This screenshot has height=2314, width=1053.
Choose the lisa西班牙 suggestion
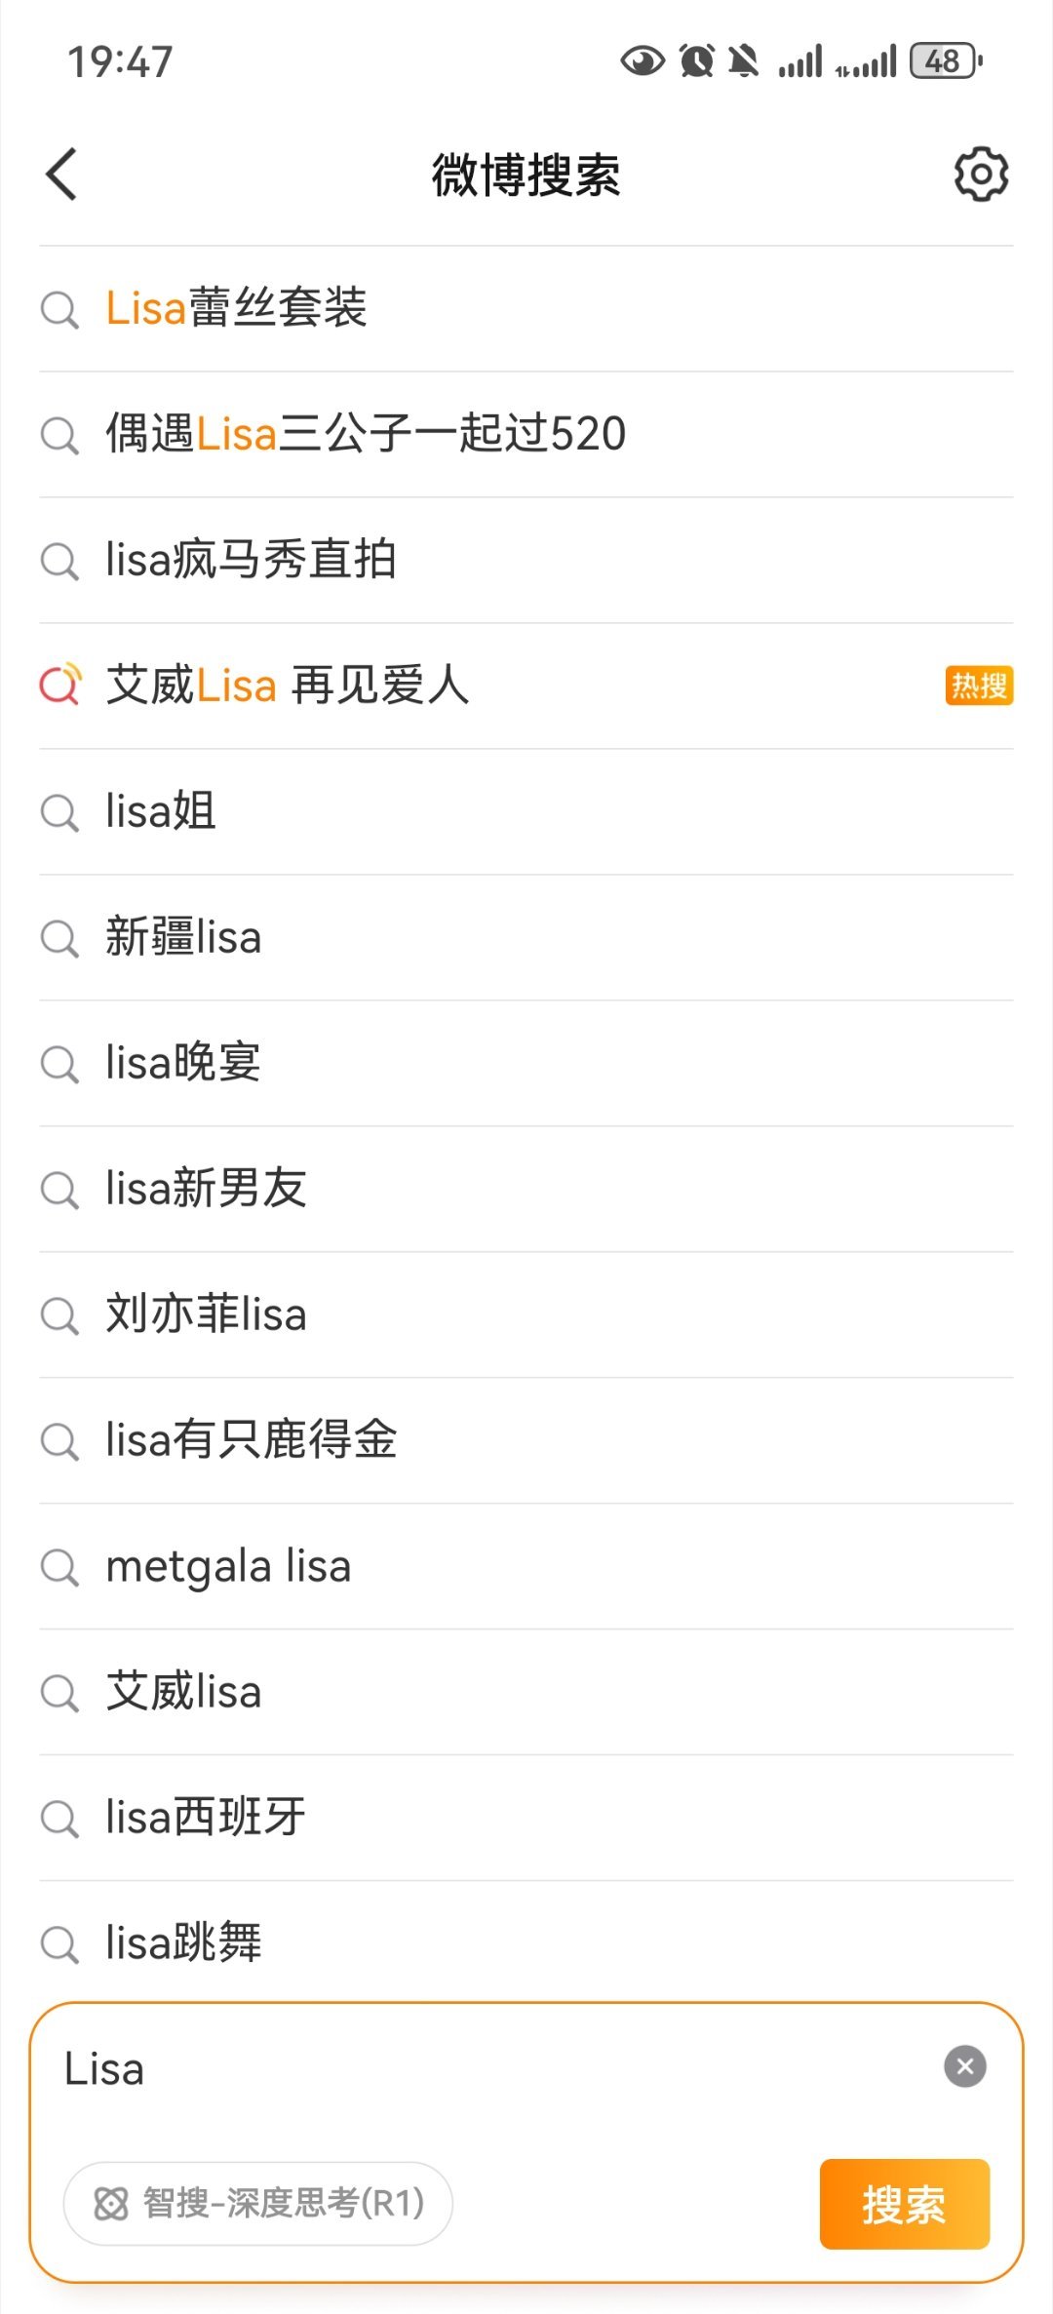tap(526, 1818)
